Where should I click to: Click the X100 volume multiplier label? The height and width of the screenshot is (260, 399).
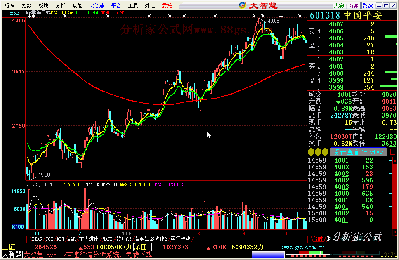click(x=18, y=227)
